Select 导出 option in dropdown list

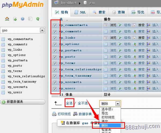click(x=105, y=113)
